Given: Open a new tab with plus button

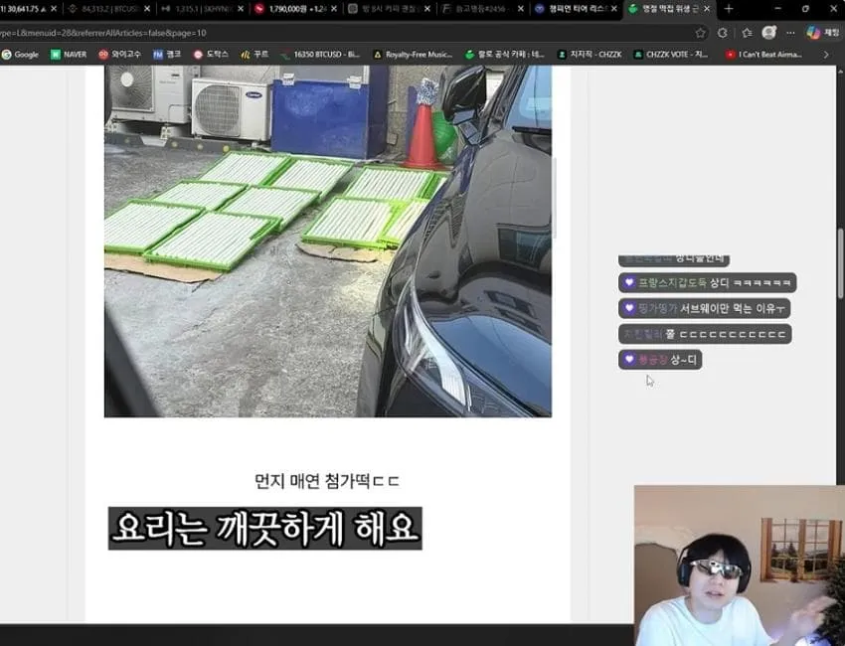Looking at the screenshot, I should pos(729,9).
